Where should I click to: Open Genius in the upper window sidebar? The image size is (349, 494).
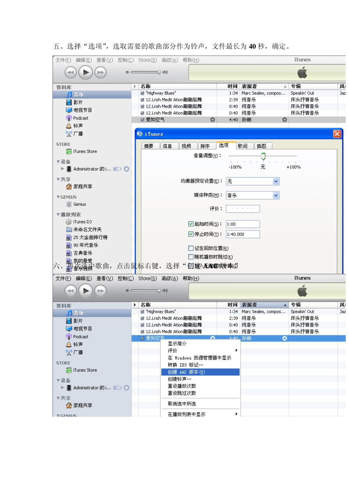pyautogui.click(x=76, y=204)
